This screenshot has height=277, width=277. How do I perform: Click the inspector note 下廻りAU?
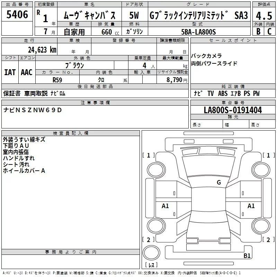16,145
